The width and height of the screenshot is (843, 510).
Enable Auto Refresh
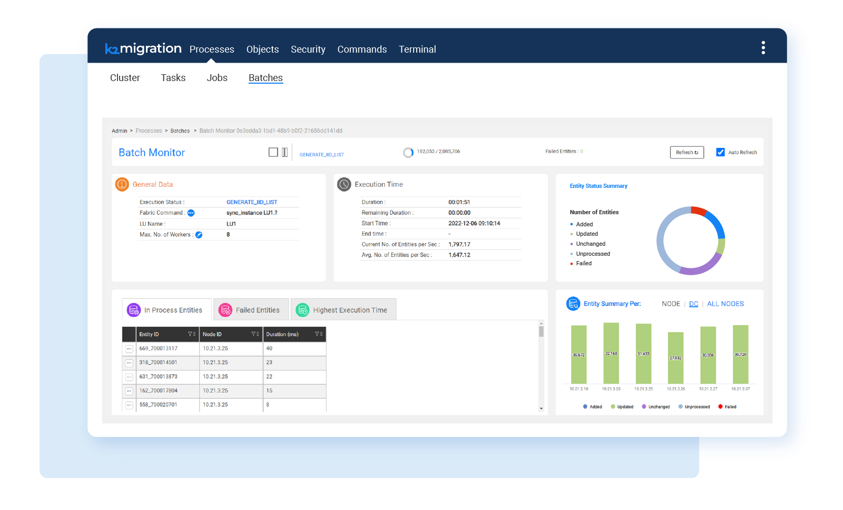pyautogui.click(x=720, y=152)
